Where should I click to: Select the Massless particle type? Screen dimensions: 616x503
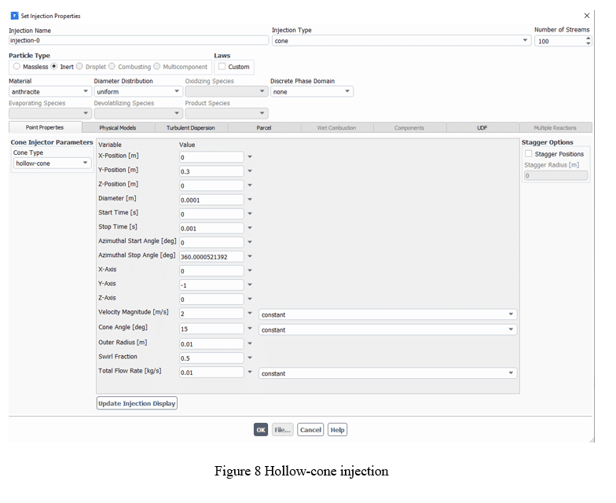point(16,67)
